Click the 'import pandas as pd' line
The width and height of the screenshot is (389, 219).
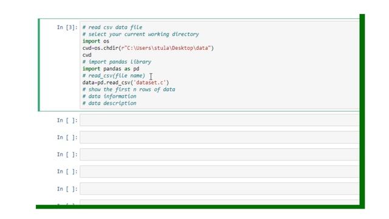[x=111, y=69]
